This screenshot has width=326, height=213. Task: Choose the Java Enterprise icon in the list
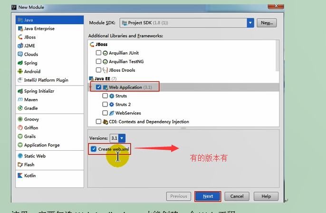pyautogui.click(x=20, y=29)
